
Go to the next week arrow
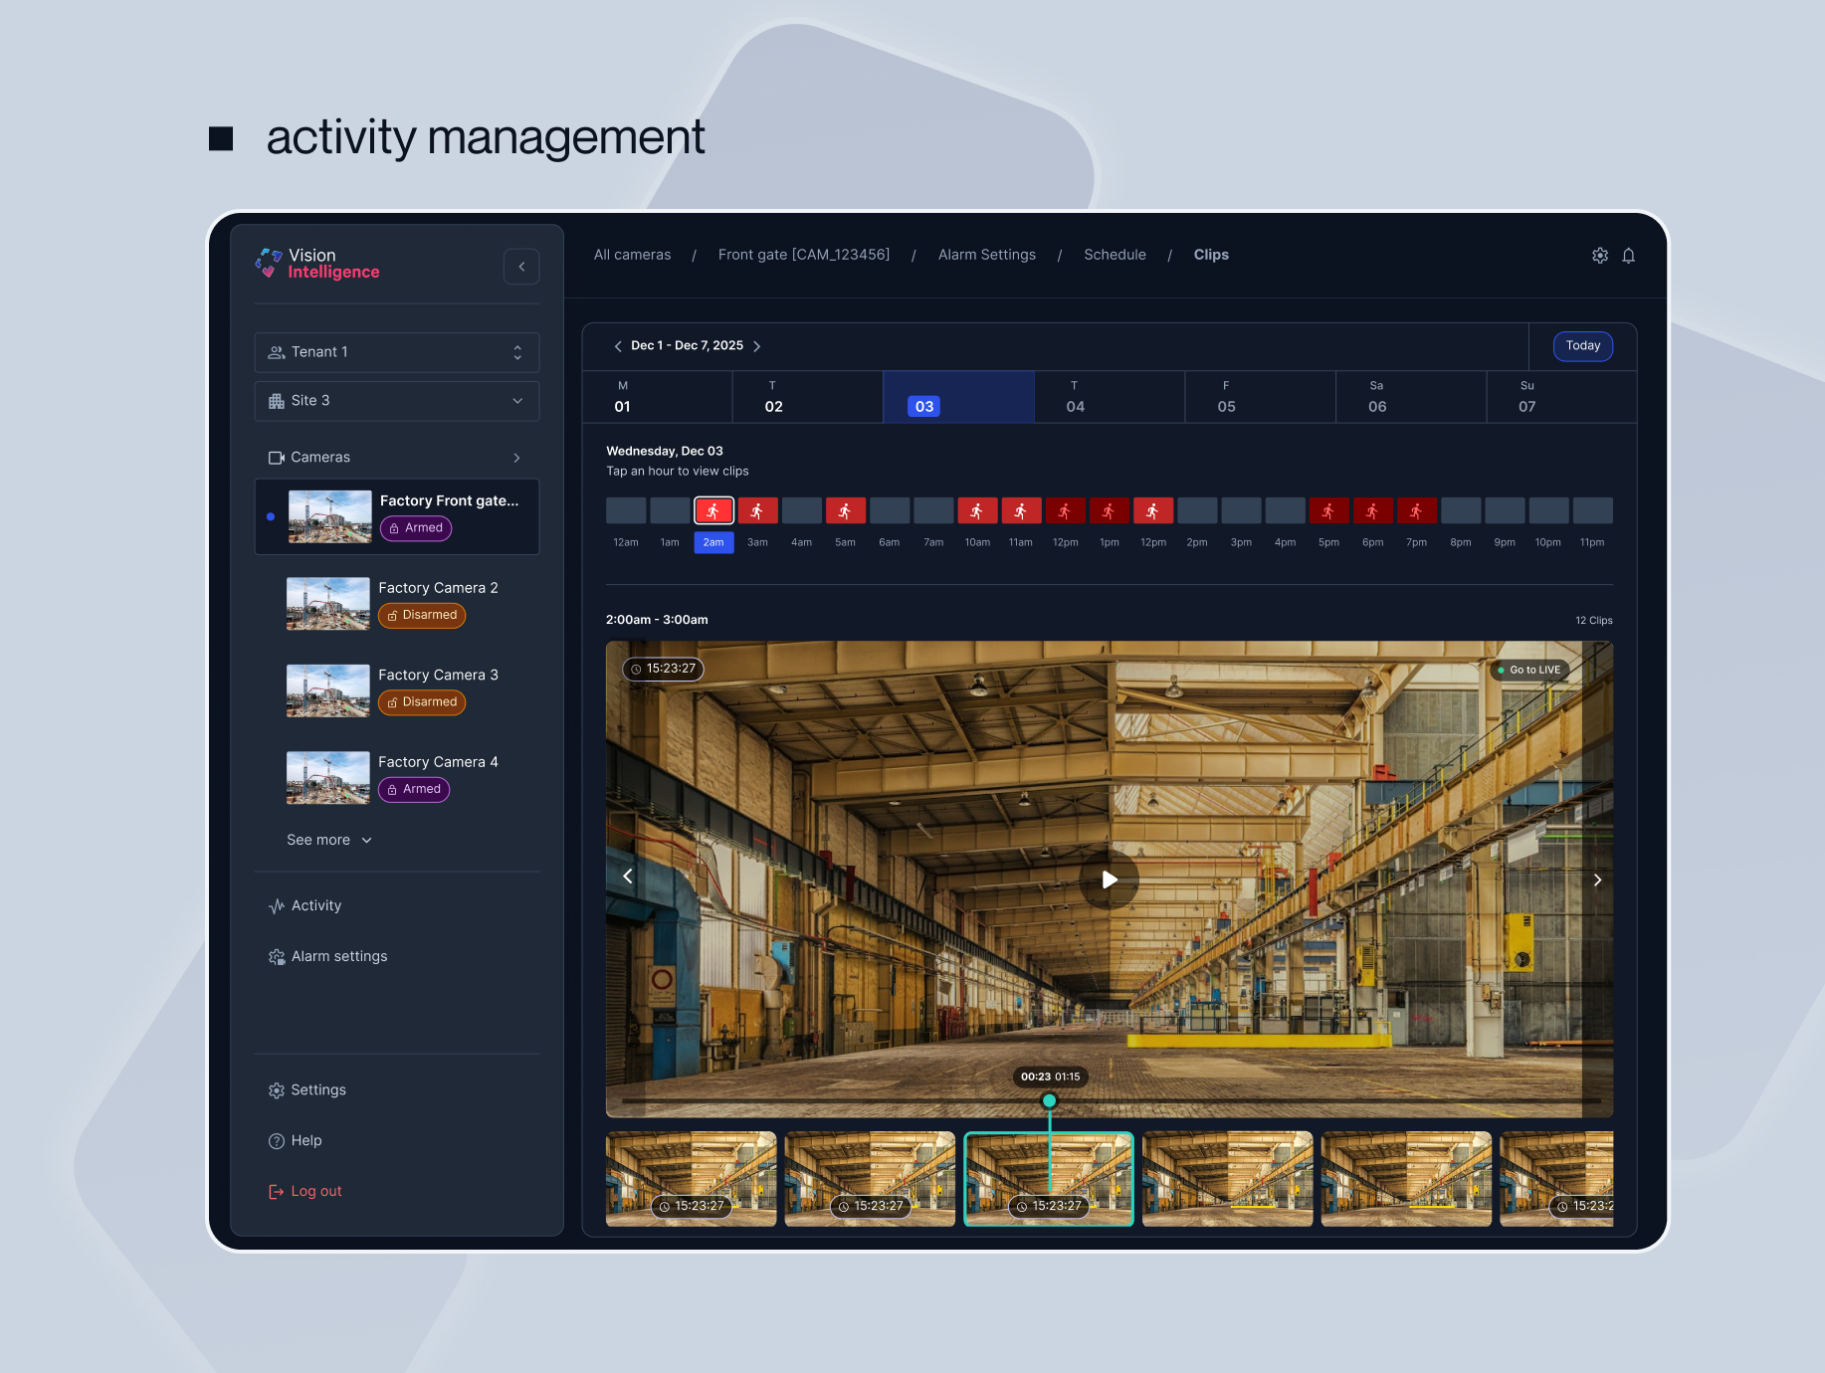tap(757, 346)
